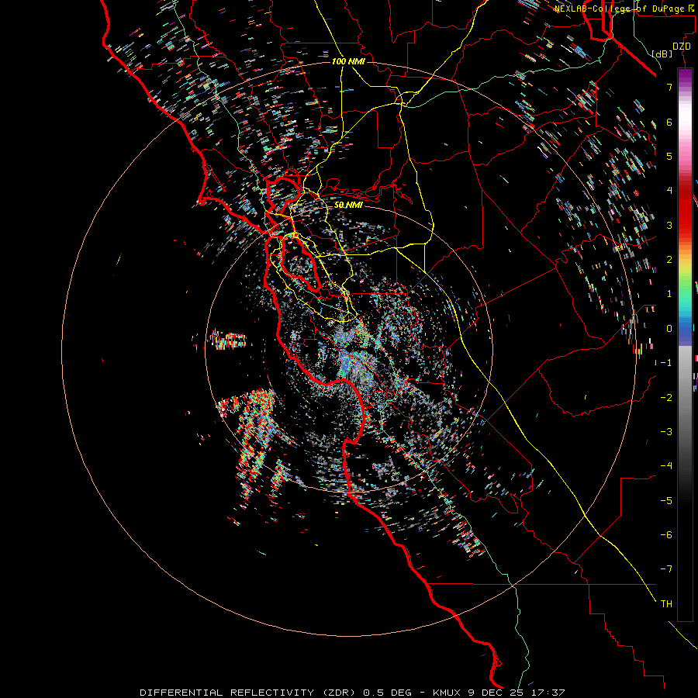The width and height of the screenshot is (698, 698).
Task: Click the "DZD" label above the color scale
Action: point(682,47)
